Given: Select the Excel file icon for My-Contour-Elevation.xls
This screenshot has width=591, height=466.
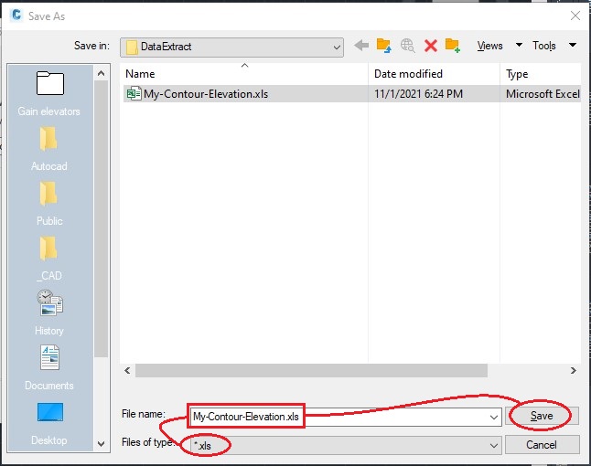Looking at the screenshot, I should click(134, 94).
